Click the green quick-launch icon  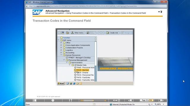71,83
